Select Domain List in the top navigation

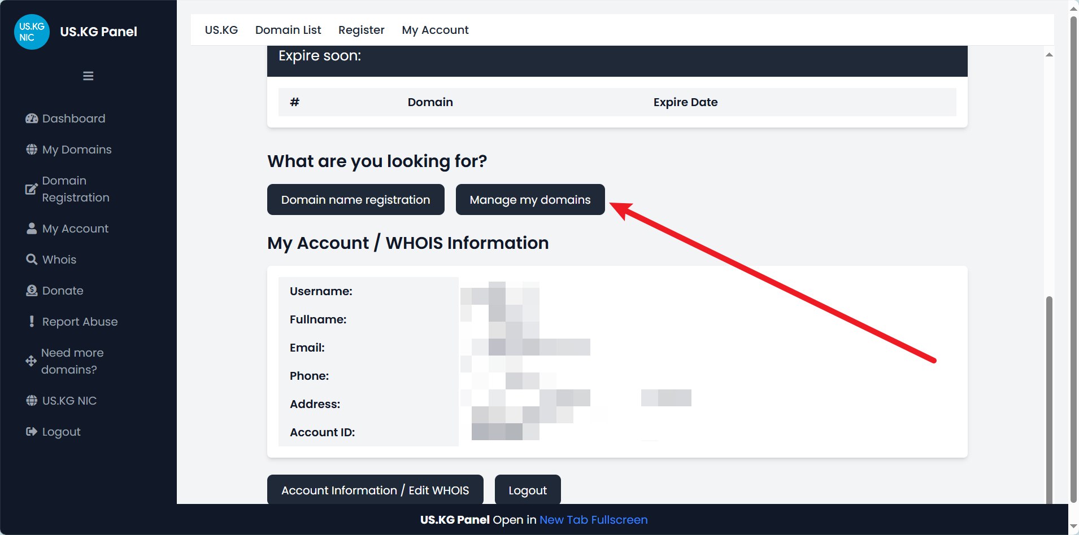point(288,30)
